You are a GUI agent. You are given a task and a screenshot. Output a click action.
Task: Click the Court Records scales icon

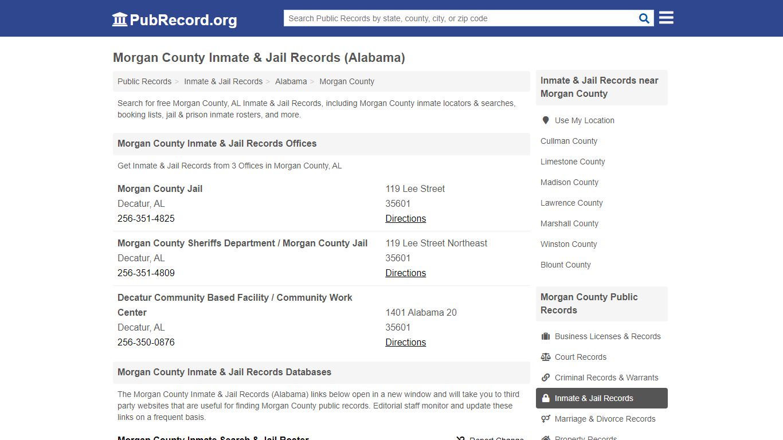pyautogui.click(x=546, y=357)
